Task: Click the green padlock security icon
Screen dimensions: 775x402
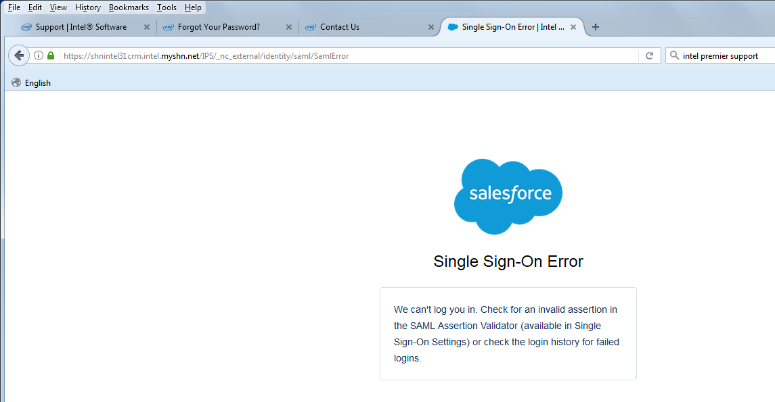Action: [x=51, y=56]
